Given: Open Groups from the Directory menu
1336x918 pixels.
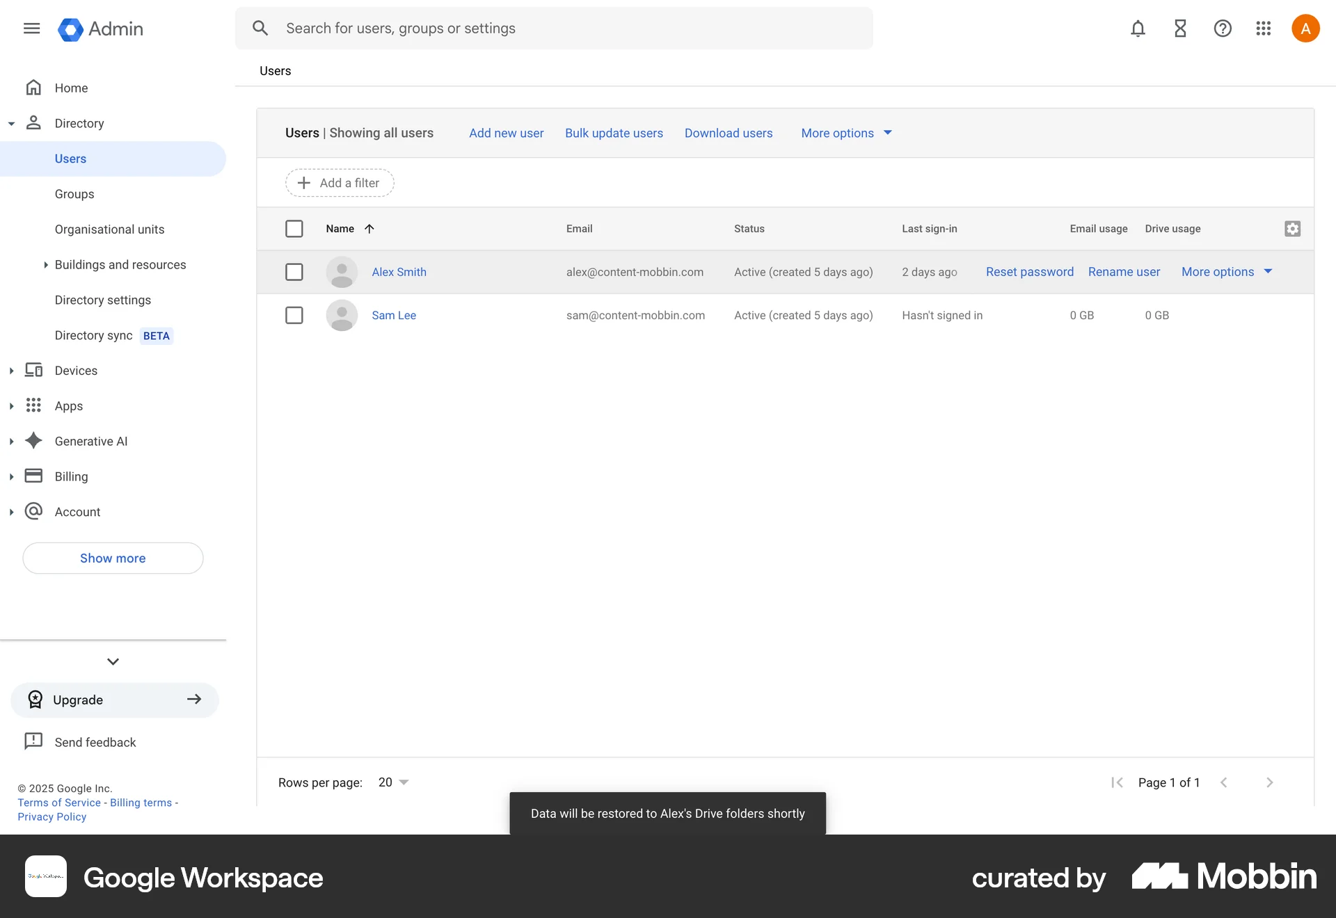Looking at the screenshot, I should 74,194.
